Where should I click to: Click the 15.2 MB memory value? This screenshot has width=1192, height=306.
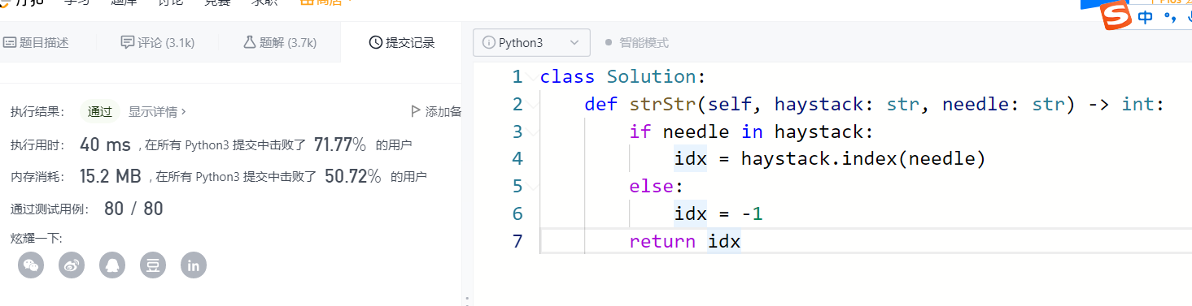pyautogui.click(x=111, y=176)
